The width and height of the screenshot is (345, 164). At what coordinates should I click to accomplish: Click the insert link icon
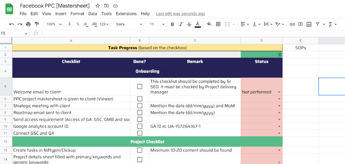(292, 24)
